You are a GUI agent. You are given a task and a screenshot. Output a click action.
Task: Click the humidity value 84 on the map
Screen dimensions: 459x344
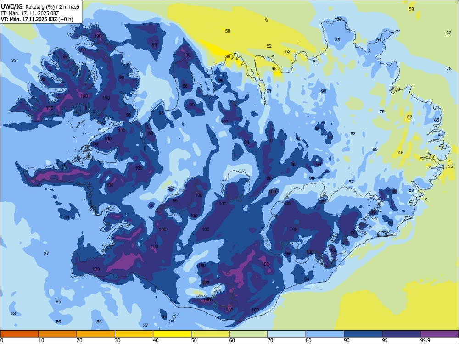tap(14, 314)
